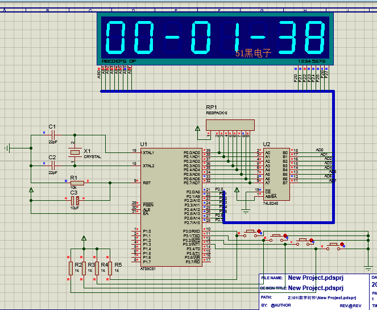Toggle the push button wired to P3.0/RXD
The image size is (377, 310).
pos(250,233)
